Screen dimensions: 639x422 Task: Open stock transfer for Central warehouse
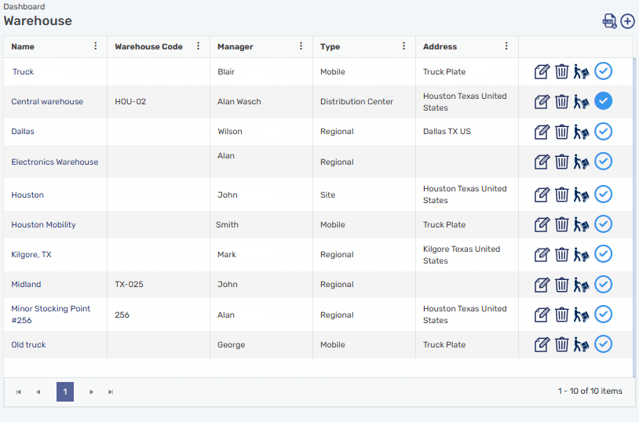(x=581, y=102)
